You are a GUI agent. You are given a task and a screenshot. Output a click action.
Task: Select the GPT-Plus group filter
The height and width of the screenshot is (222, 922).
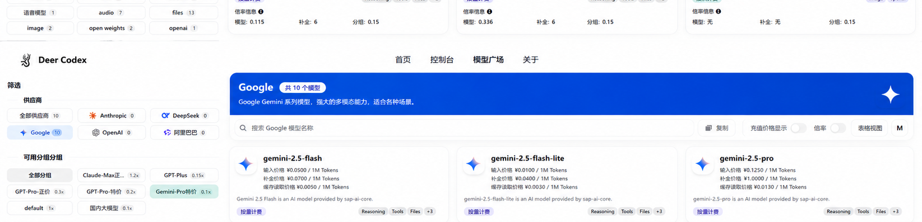coord(184,175)
